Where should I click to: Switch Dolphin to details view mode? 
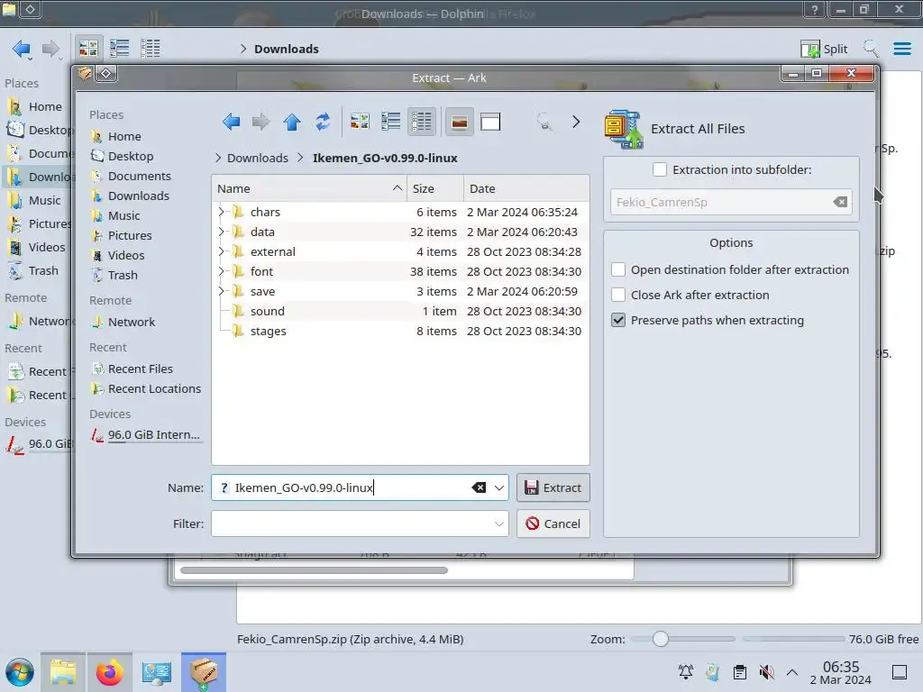pyautogui.click(x=151, y=49)
